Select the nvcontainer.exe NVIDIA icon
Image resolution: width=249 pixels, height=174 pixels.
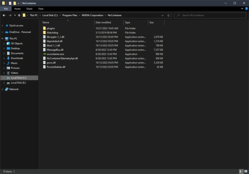[44, 54]
